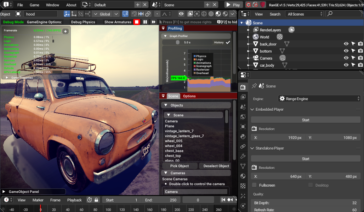The width and height of the screenshot is (364, 212).
Task: Select the Move gizmo tool icon
Action: coord(74,14)
